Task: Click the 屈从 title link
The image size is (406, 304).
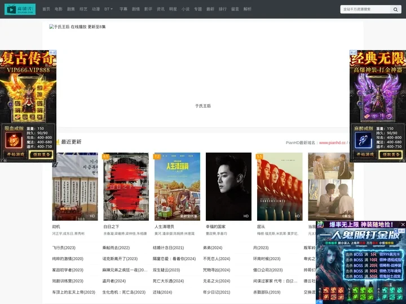Action: tap(261, 227)
